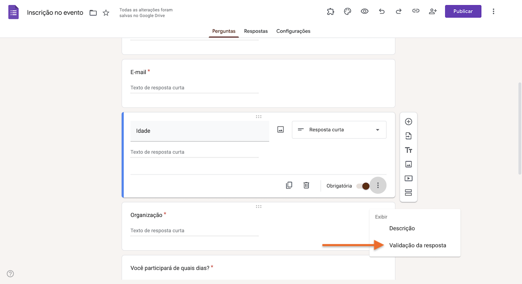The image size is (522, 284).
Task: Switch to the Respostas tab
Action: pos(256,31)
